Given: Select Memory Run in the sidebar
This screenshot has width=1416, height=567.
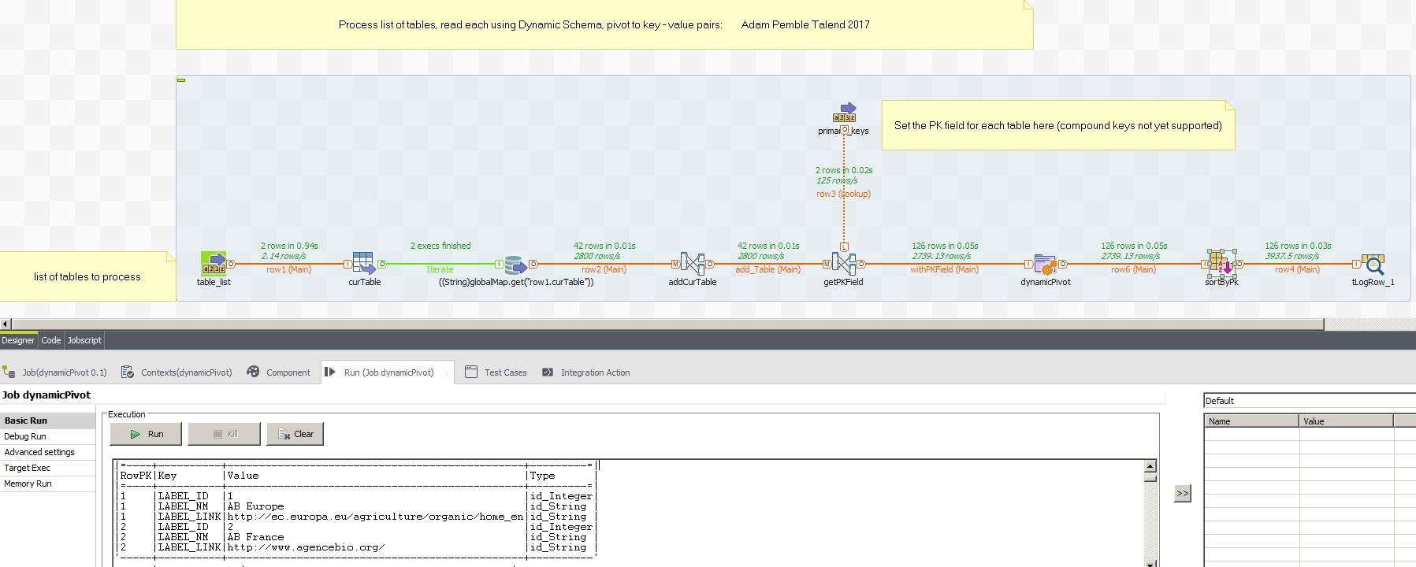Looking at the screenshot, I should (x=47, y=484).
